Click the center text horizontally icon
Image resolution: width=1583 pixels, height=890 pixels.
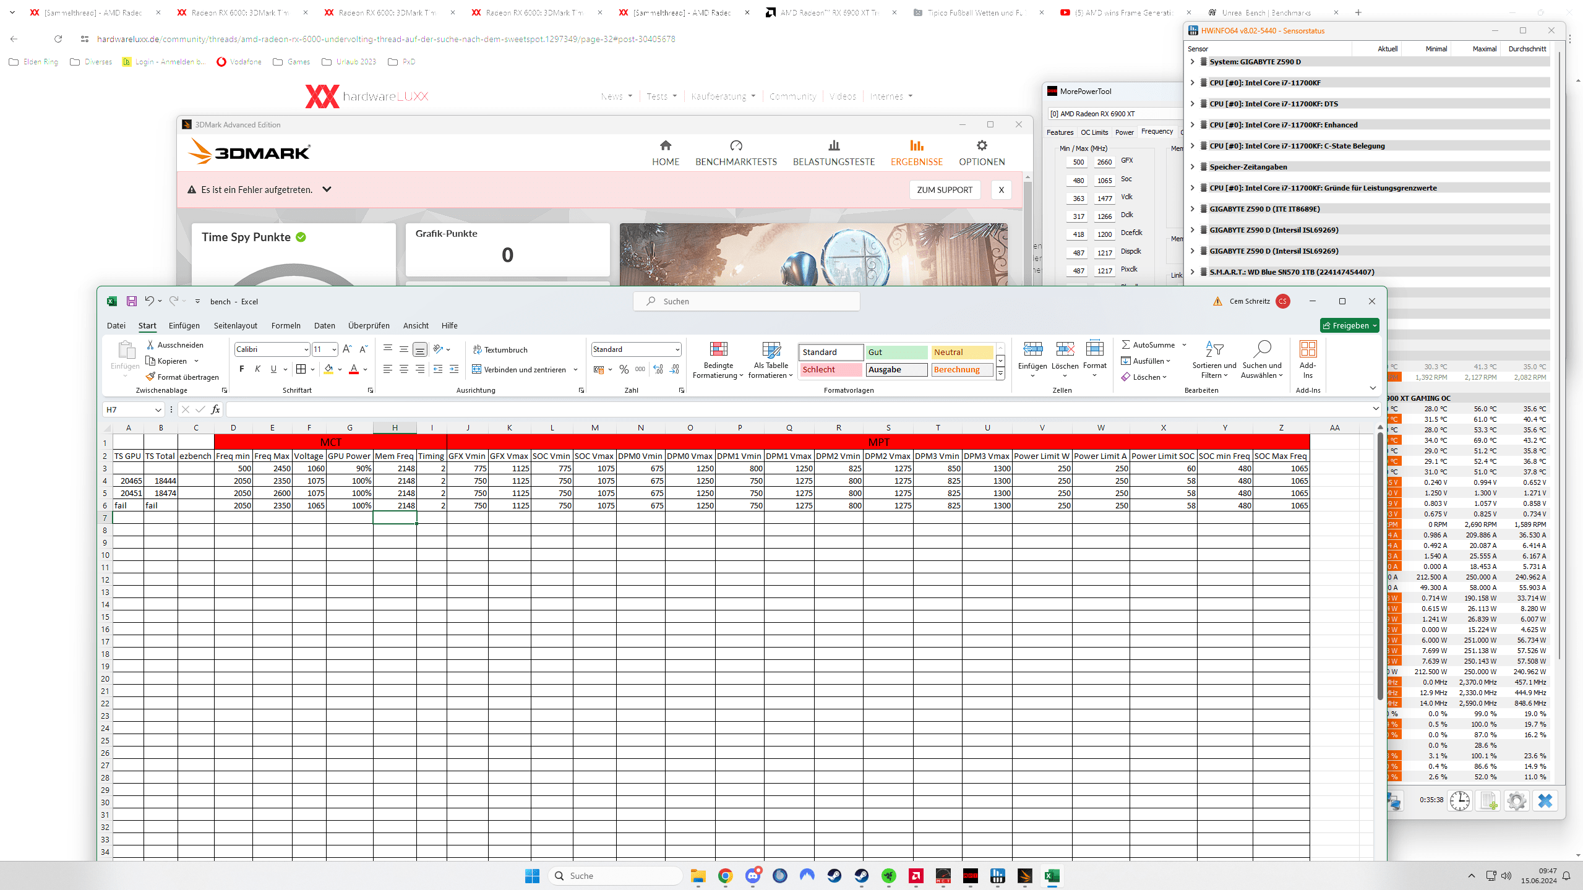404,369
